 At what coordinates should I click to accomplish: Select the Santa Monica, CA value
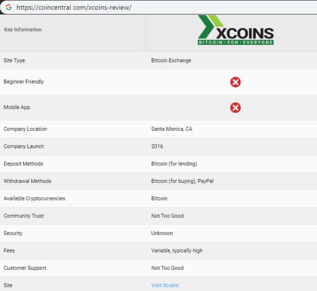(x=172, y=129)
